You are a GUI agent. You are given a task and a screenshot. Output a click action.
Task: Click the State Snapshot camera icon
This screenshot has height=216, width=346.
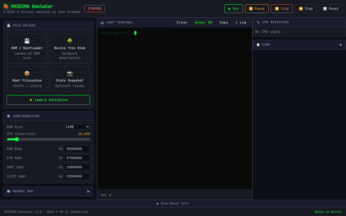(x=70, y=73)
